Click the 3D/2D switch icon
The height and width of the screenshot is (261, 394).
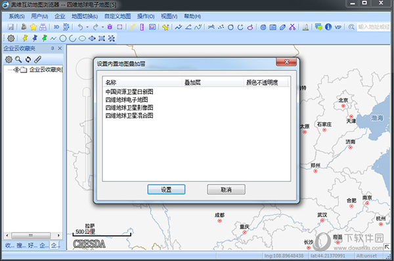(66, 27)
